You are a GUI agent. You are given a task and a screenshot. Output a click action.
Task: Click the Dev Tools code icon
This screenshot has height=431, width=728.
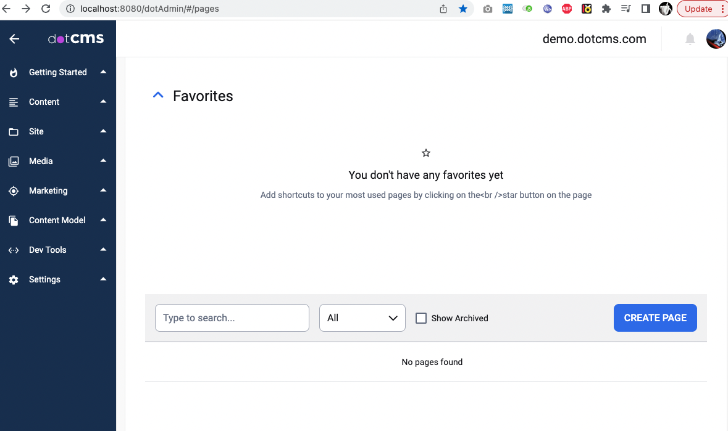pos(14,250)
